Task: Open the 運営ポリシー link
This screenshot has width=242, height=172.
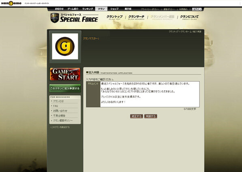Action: (x=169, y=9)
